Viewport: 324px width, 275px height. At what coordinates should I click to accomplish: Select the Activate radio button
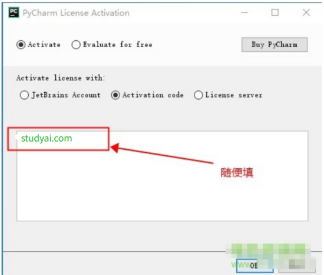click(x=21, y=45)
